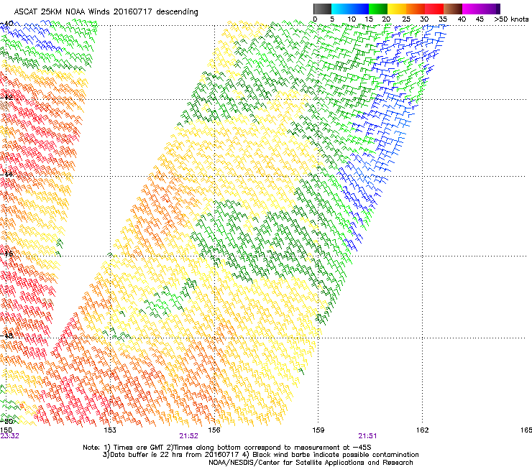
Task: Click the '45' label under the color bar
Action: 480,19
